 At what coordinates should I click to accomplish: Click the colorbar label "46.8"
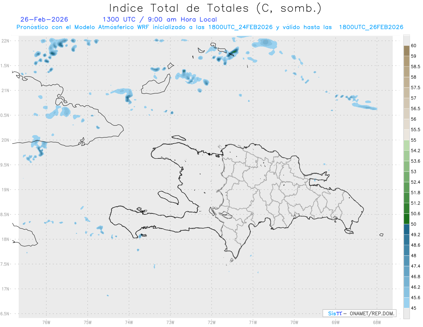pyautogui.click(x=416, y=277)
